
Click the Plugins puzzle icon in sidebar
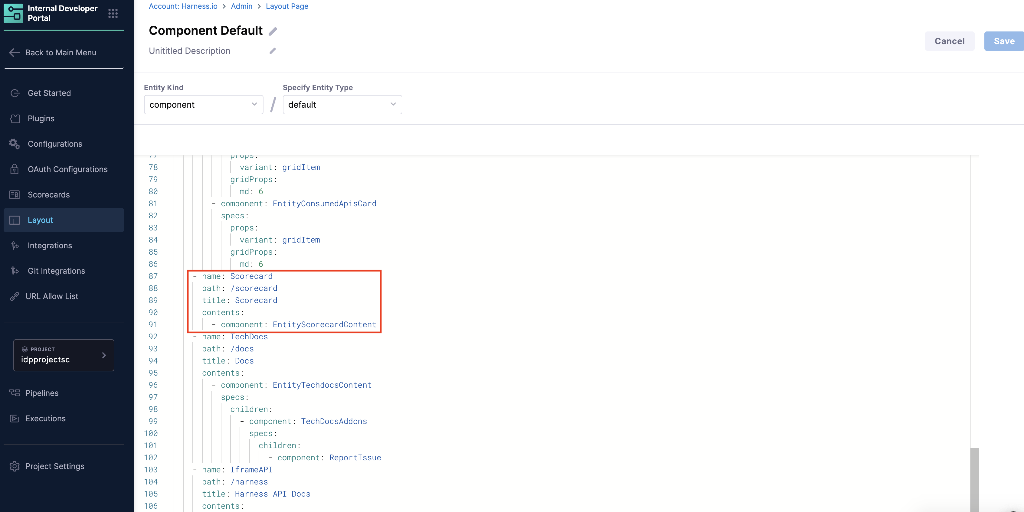click(x=15, y=119)
